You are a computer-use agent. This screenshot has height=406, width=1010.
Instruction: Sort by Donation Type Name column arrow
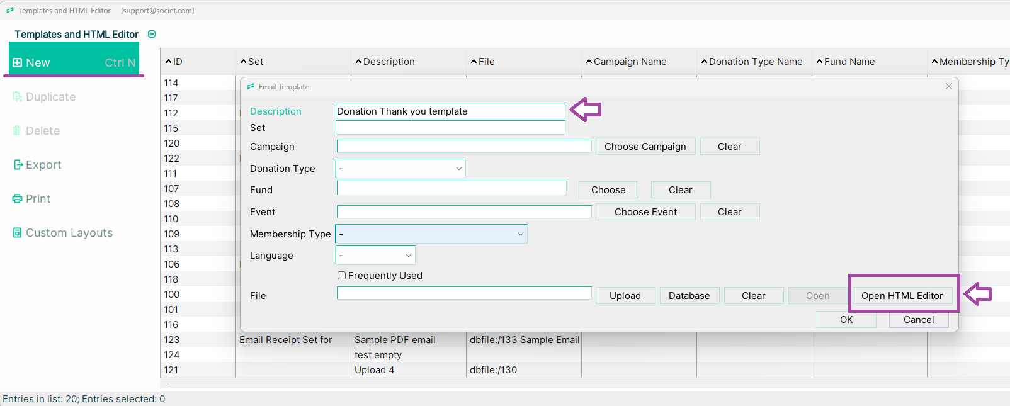pyautogui.click(x=704, y=62)
